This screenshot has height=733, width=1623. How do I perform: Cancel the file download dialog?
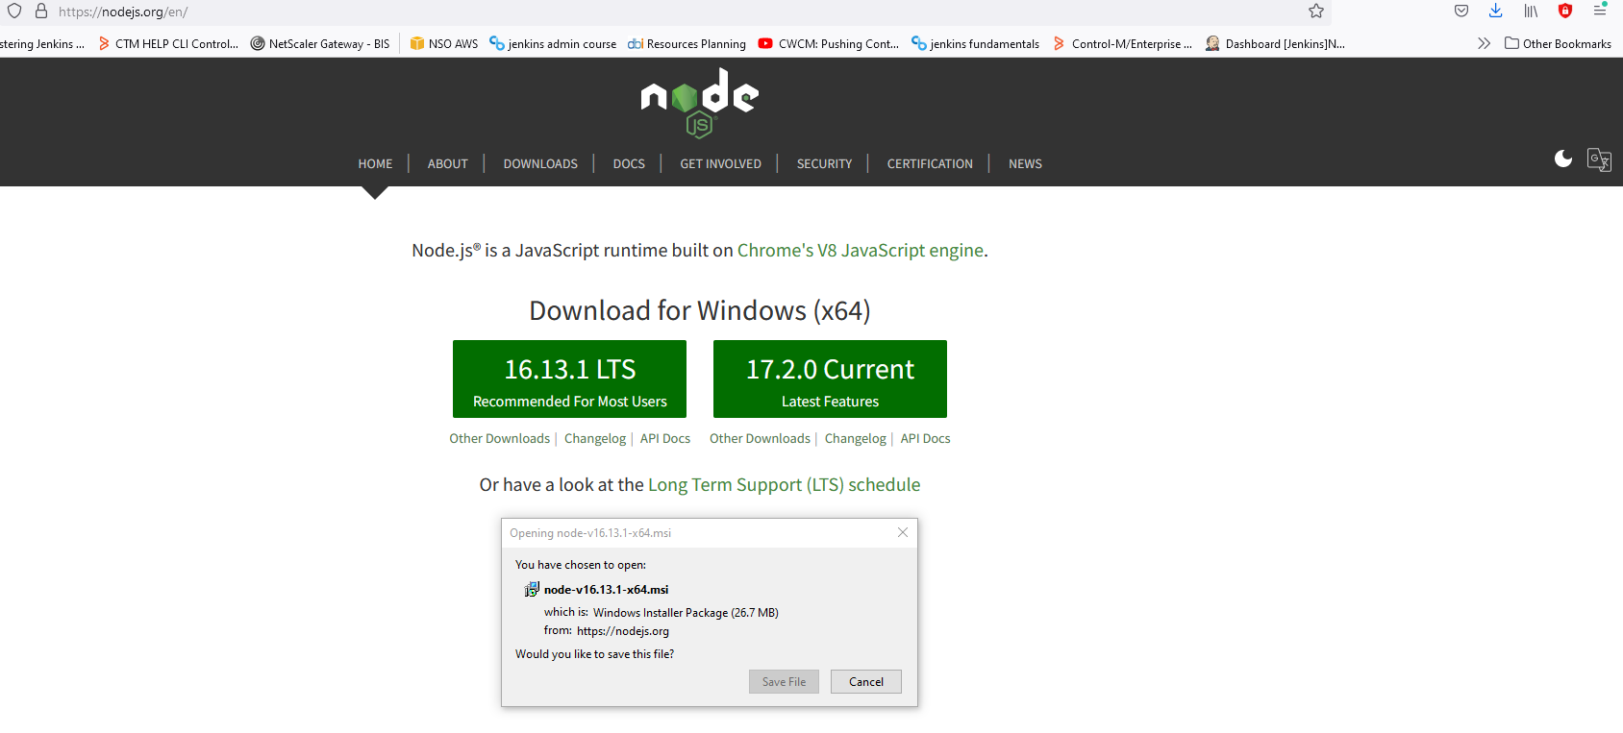(866, 681)
